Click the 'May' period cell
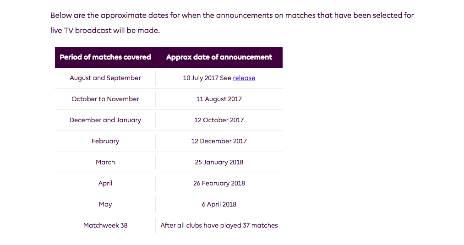 [105, 204]
